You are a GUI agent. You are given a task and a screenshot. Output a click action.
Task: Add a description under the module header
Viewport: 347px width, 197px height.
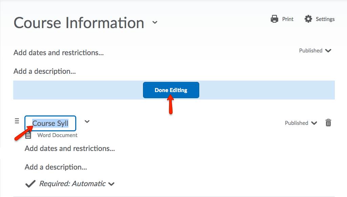coord(44,71)
